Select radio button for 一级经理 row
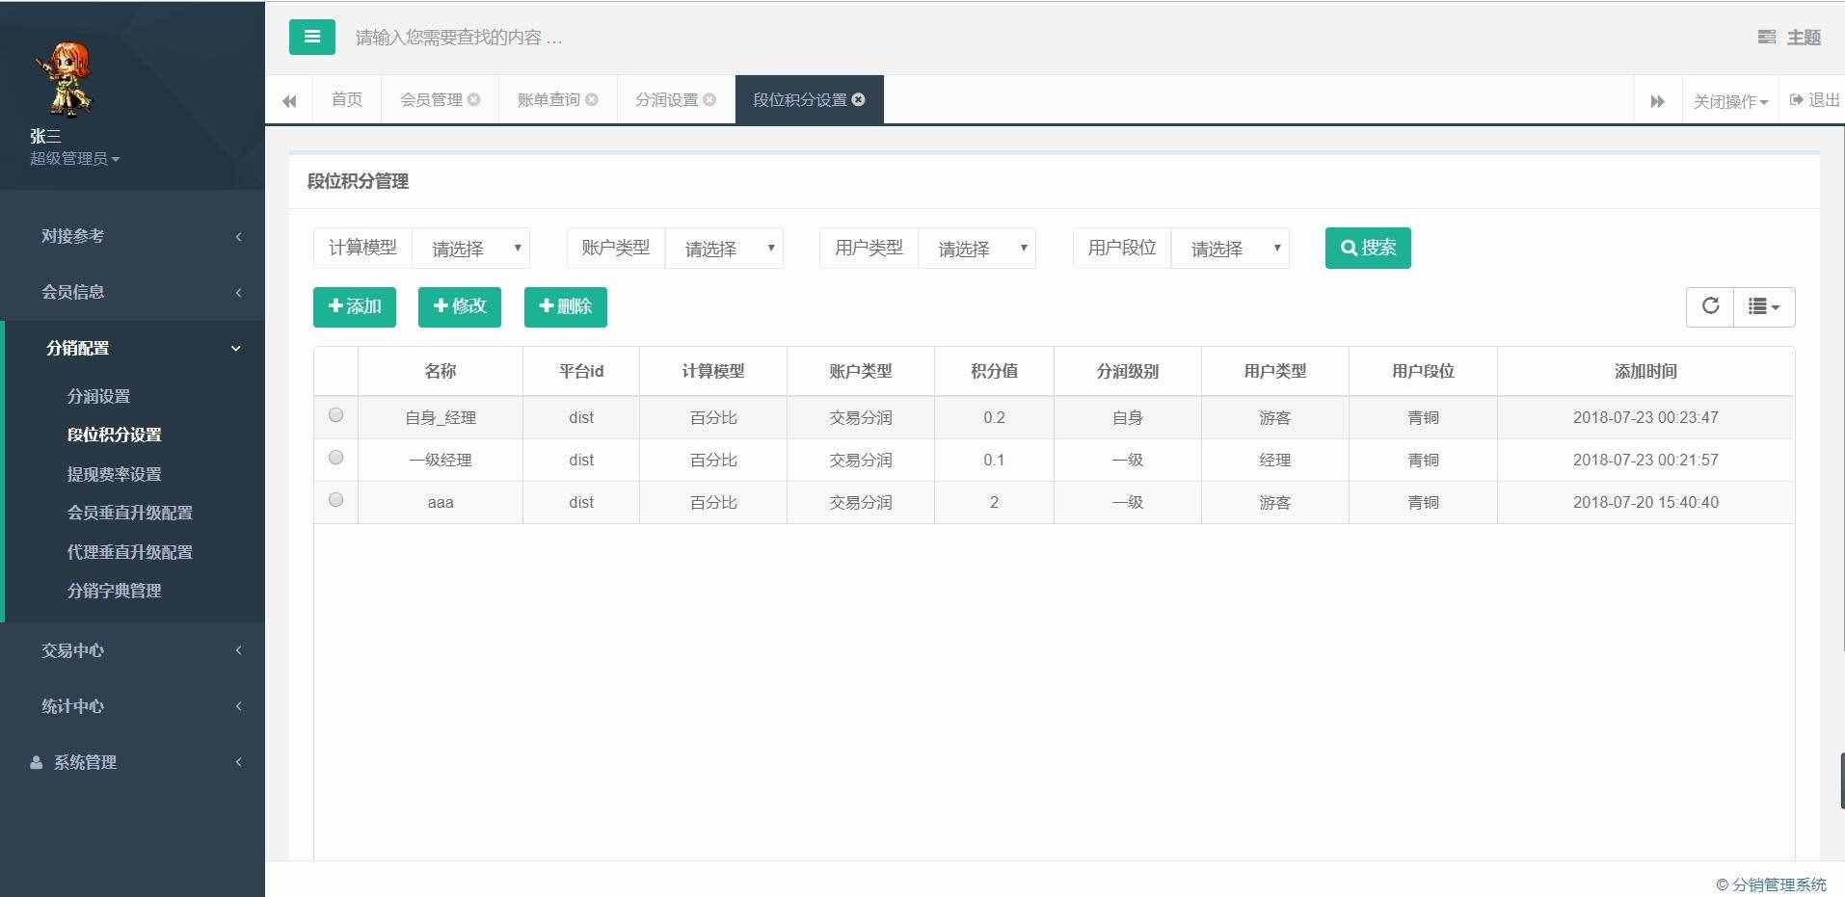 point(335,458)
